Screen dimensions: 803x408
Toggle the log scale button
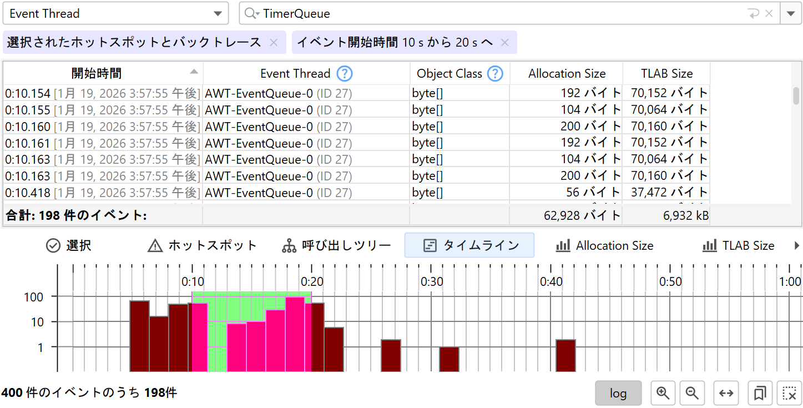[x=618, y=393]
